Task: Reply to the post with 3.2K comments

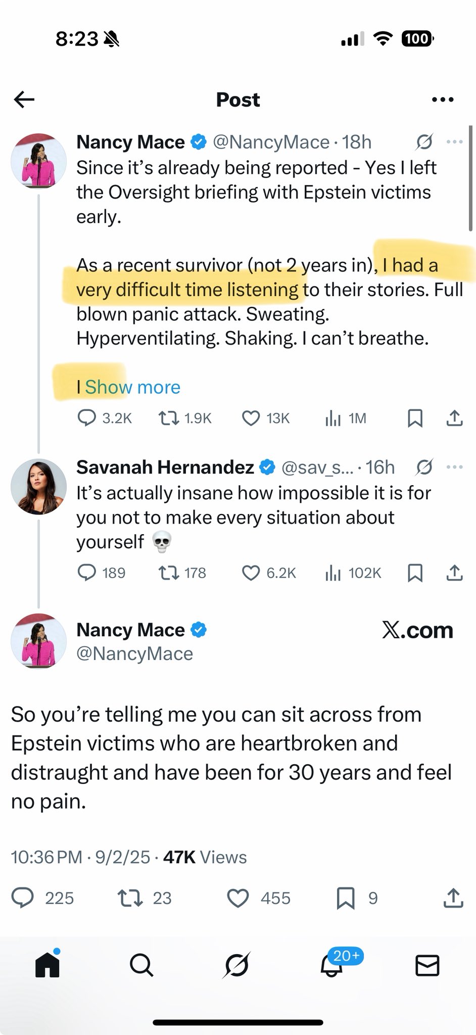Action: (87, 418)
